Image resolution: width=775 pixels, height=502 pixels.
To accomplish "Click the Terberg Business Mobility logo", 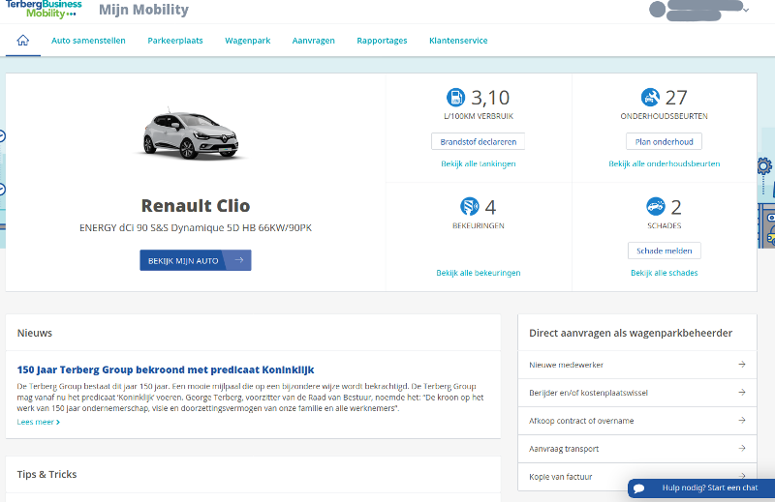I will 44,9.
